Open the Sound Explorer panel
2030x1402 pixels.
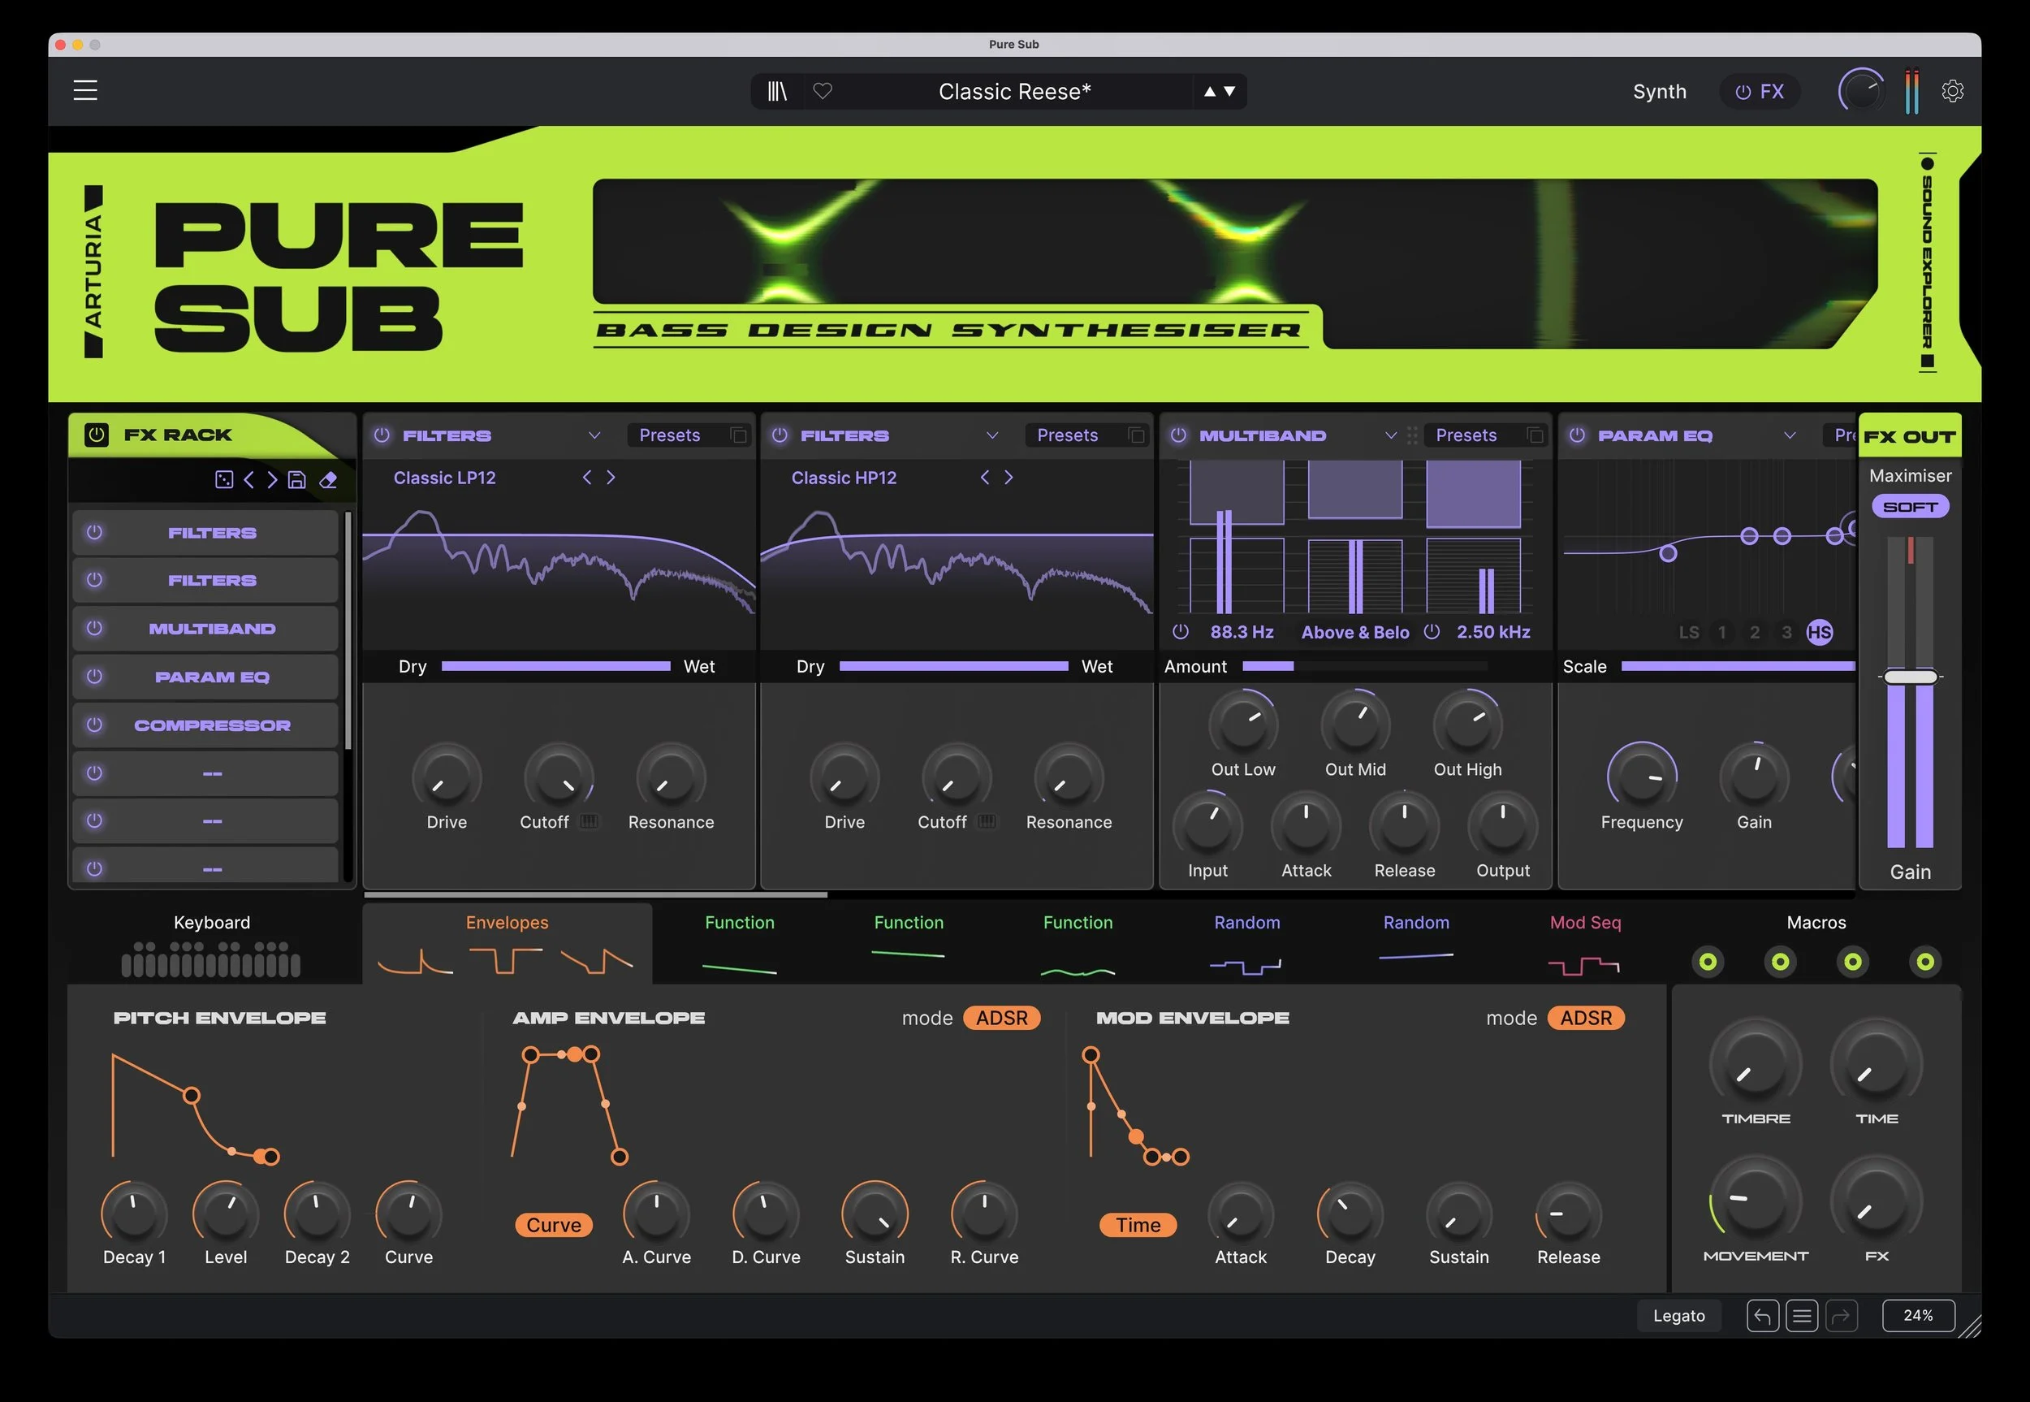click(1927, 262)
